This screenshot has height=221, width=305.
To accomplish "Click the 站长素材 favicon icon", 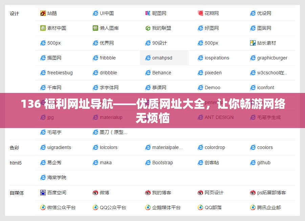I will coord(253,43).
